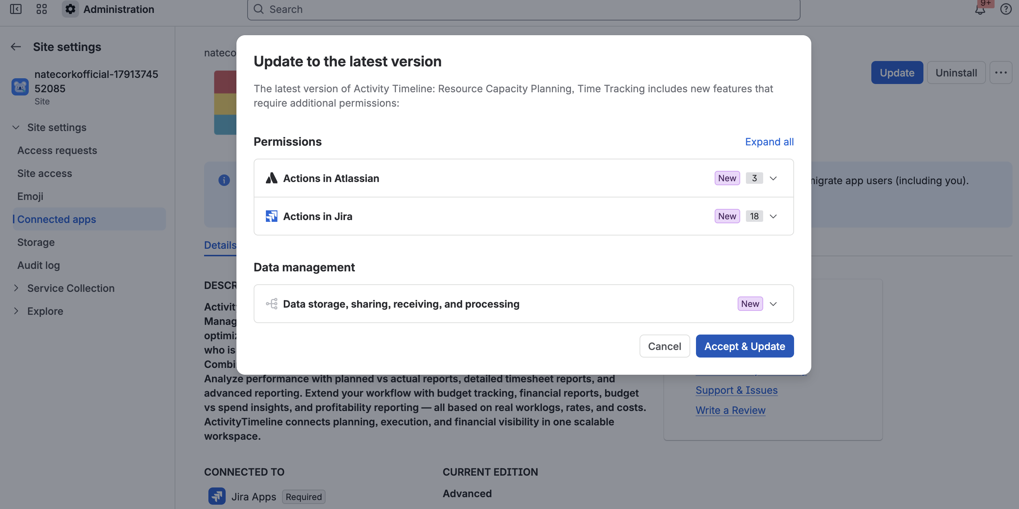The image size is (1019, 509).
Task: Open Write a Review link
Action: pyautogui.click(x=730, y=410)
